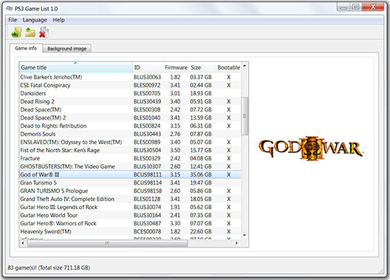Screen dimensions: 390x280
Task: Select GHOSTBUSTERS(TM): The Video Game row
Action: (x=130, y=167)
